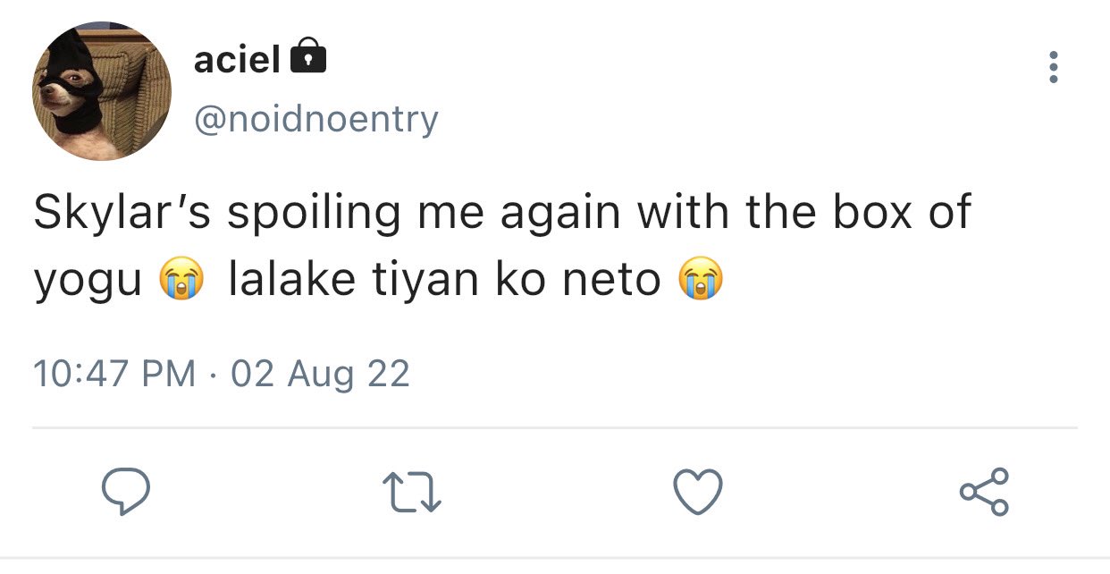Open the three-dot more options menu
The height and width of the screenshot is (574, 1110).
click(1054, 68)
